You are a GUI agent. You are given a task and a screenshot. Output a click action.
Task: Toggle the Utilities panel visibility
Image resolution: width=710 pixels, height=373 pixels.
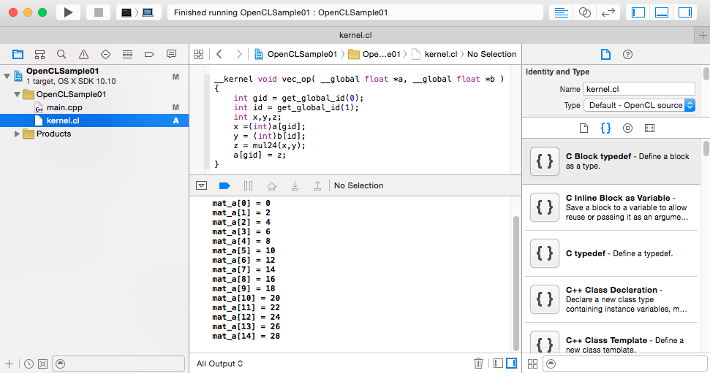pyautogui.click(x=685, y=12)
